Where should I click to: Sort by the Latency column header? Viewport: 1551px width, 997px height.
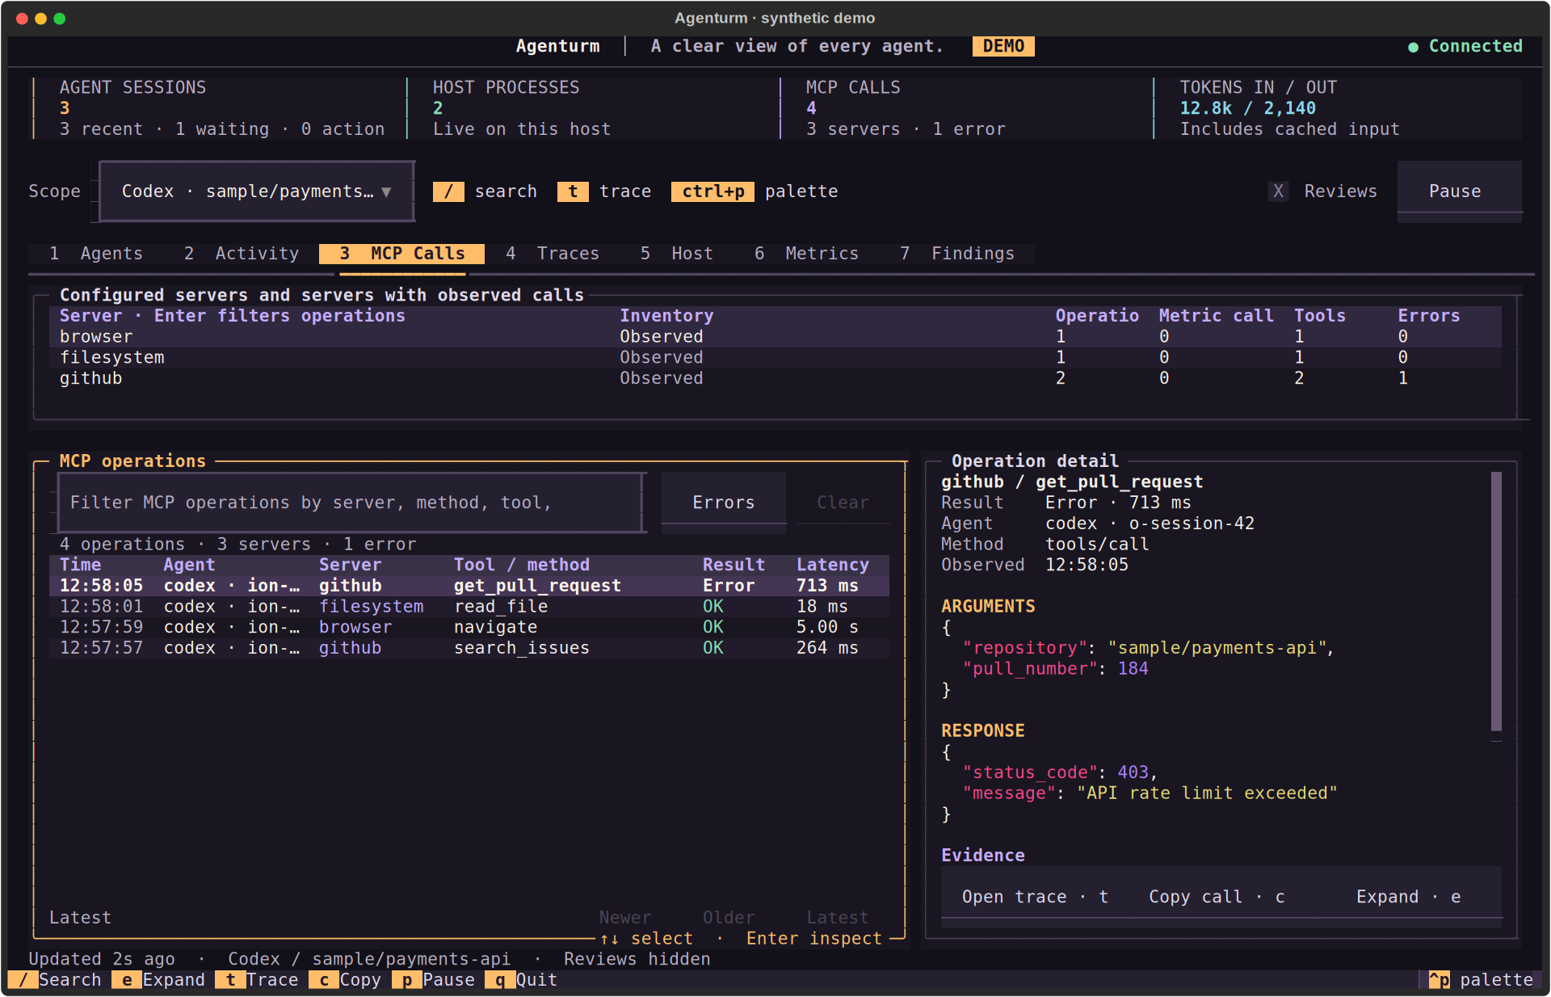[x=833, y=565]
